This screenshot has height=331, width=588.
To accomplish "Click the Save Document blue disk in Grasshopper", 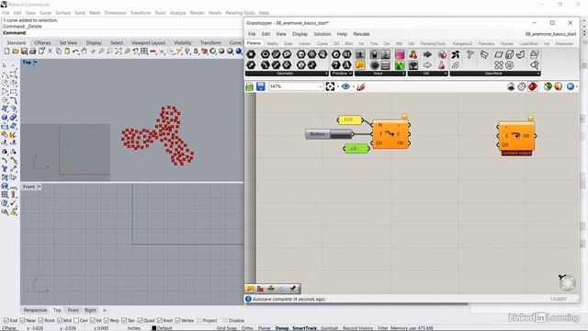I will coord(260,86).
